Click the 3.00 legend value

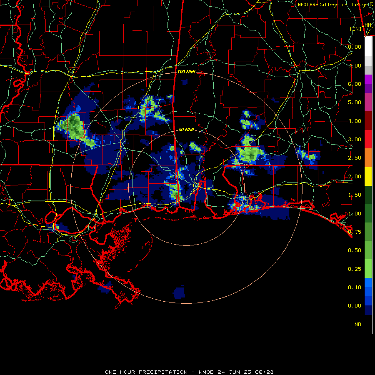[355, 140]
